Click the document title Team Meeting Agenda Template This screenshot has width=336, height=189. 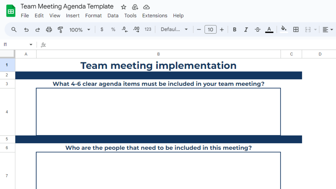pos(67,7)
